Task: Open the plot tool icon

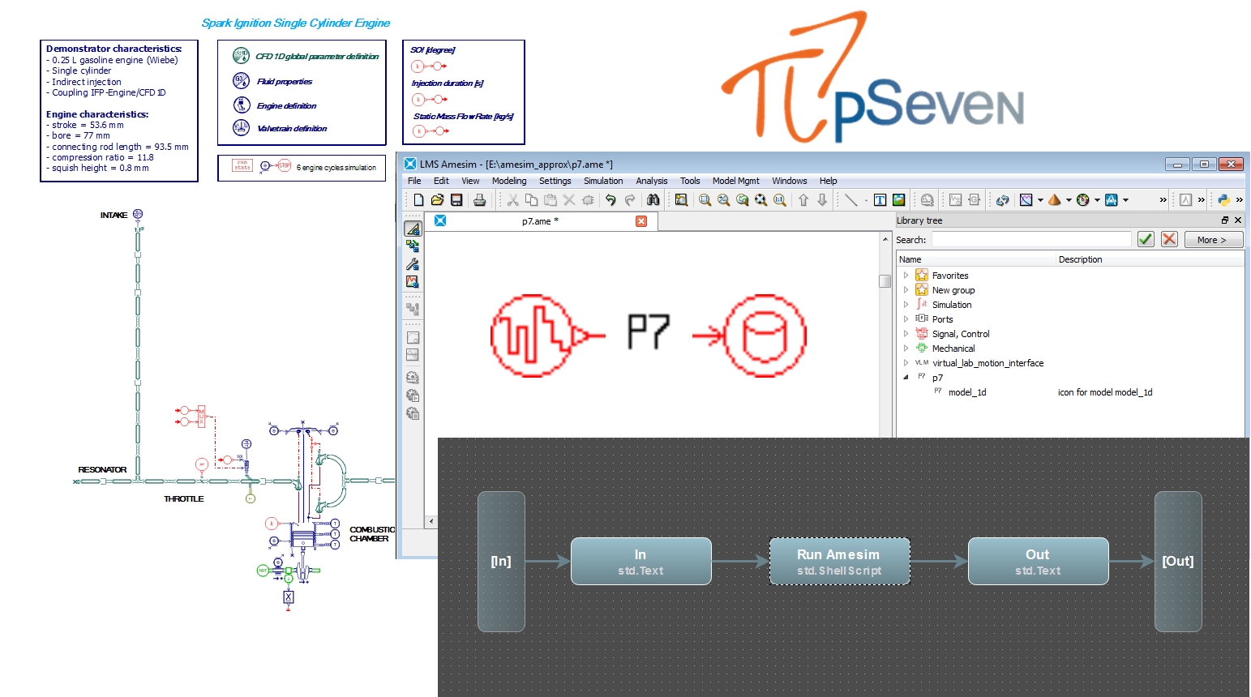Action: 1026,200
